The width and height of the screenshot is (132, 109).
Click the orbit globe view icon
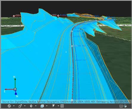point(31,106)
